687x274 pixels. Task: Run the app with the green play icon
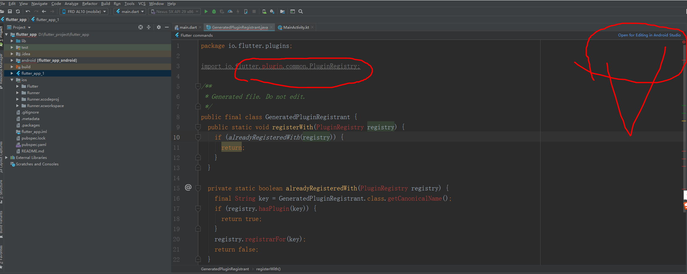tap(206, 11)
